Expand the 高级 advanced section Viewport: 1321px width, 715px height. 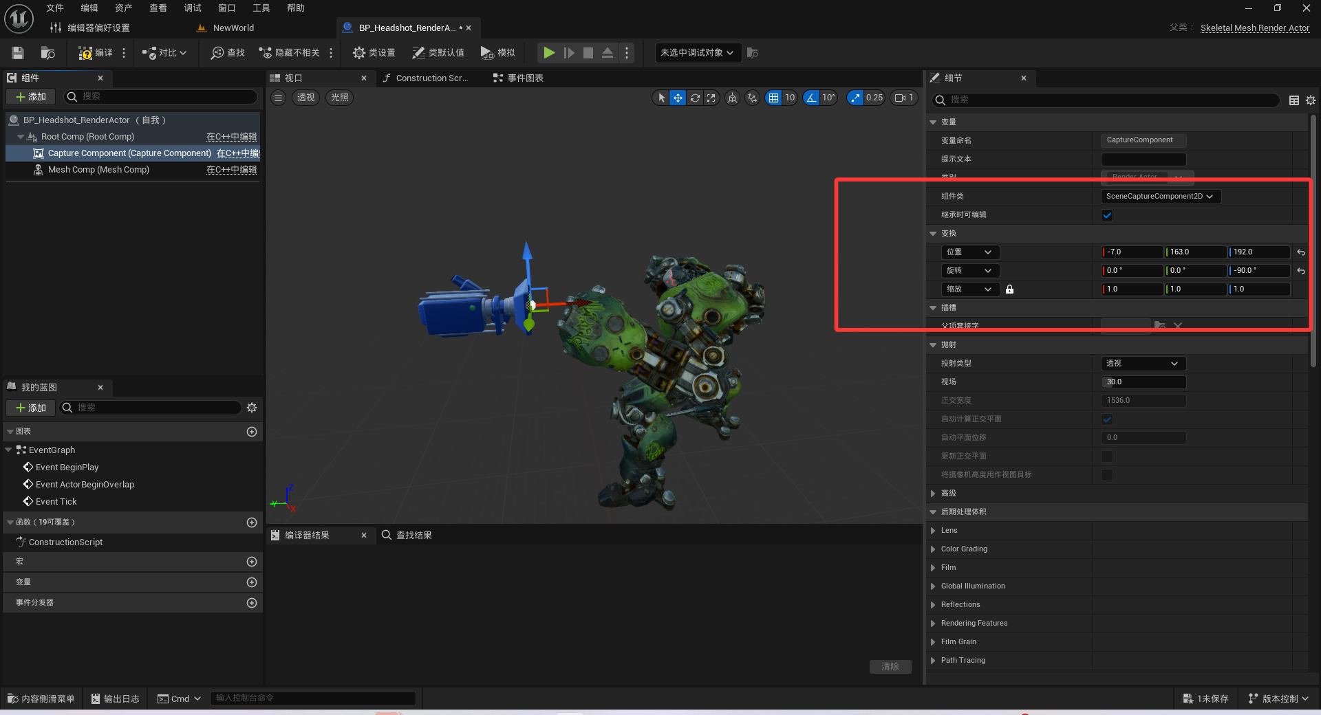pyautogui.click(x=934, y=494)
